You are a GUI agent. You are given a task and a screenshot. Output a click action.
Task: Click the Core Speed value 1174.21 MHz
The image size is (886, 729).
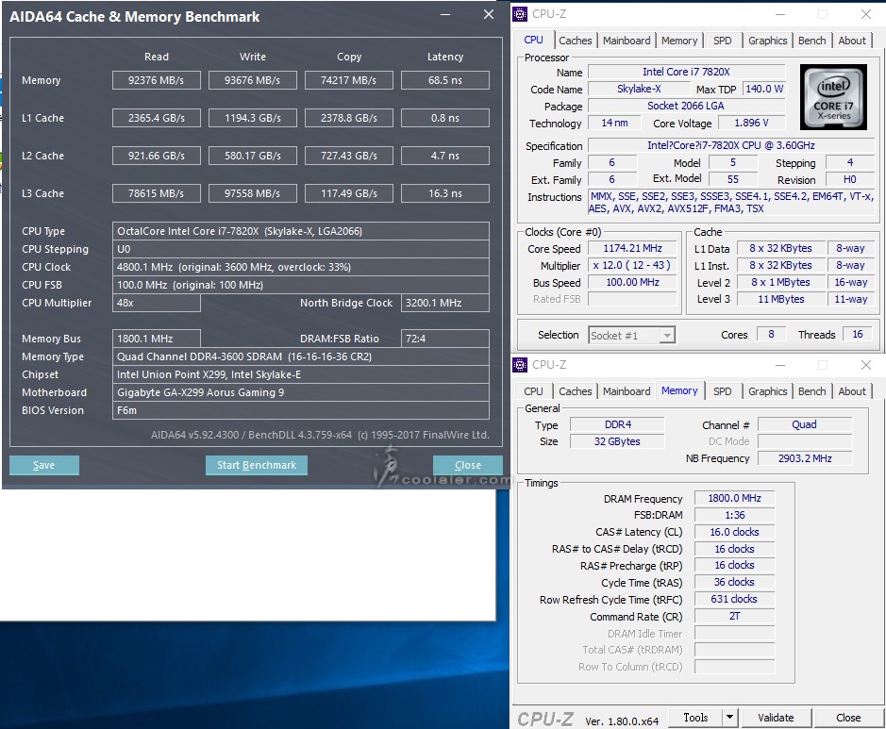632,248
